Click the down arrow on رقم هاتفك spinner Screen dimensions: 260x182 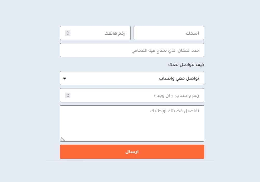click(68, 34)
